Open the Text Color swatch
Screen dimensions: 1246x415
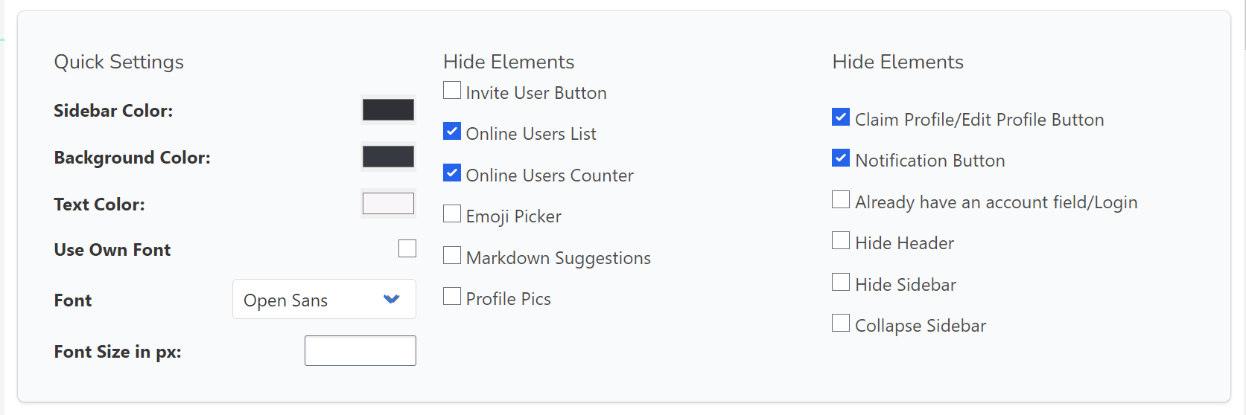tap(388, 204)
